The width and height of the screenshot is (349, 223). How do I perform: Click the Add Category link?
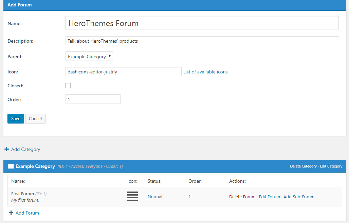click(25, 149)
